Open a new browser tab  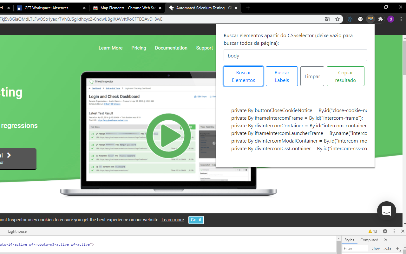point(248,8)
